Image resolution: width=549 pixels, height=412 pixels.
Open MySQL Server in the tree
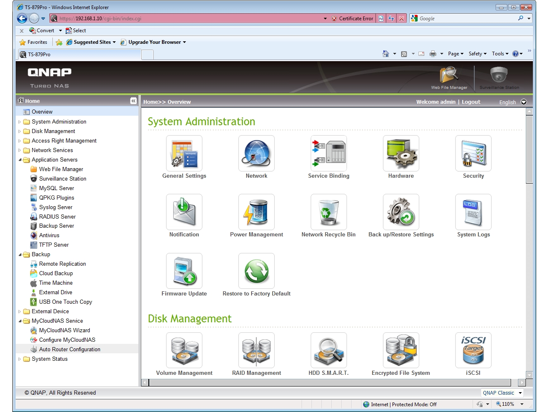[x=57, y=188]
